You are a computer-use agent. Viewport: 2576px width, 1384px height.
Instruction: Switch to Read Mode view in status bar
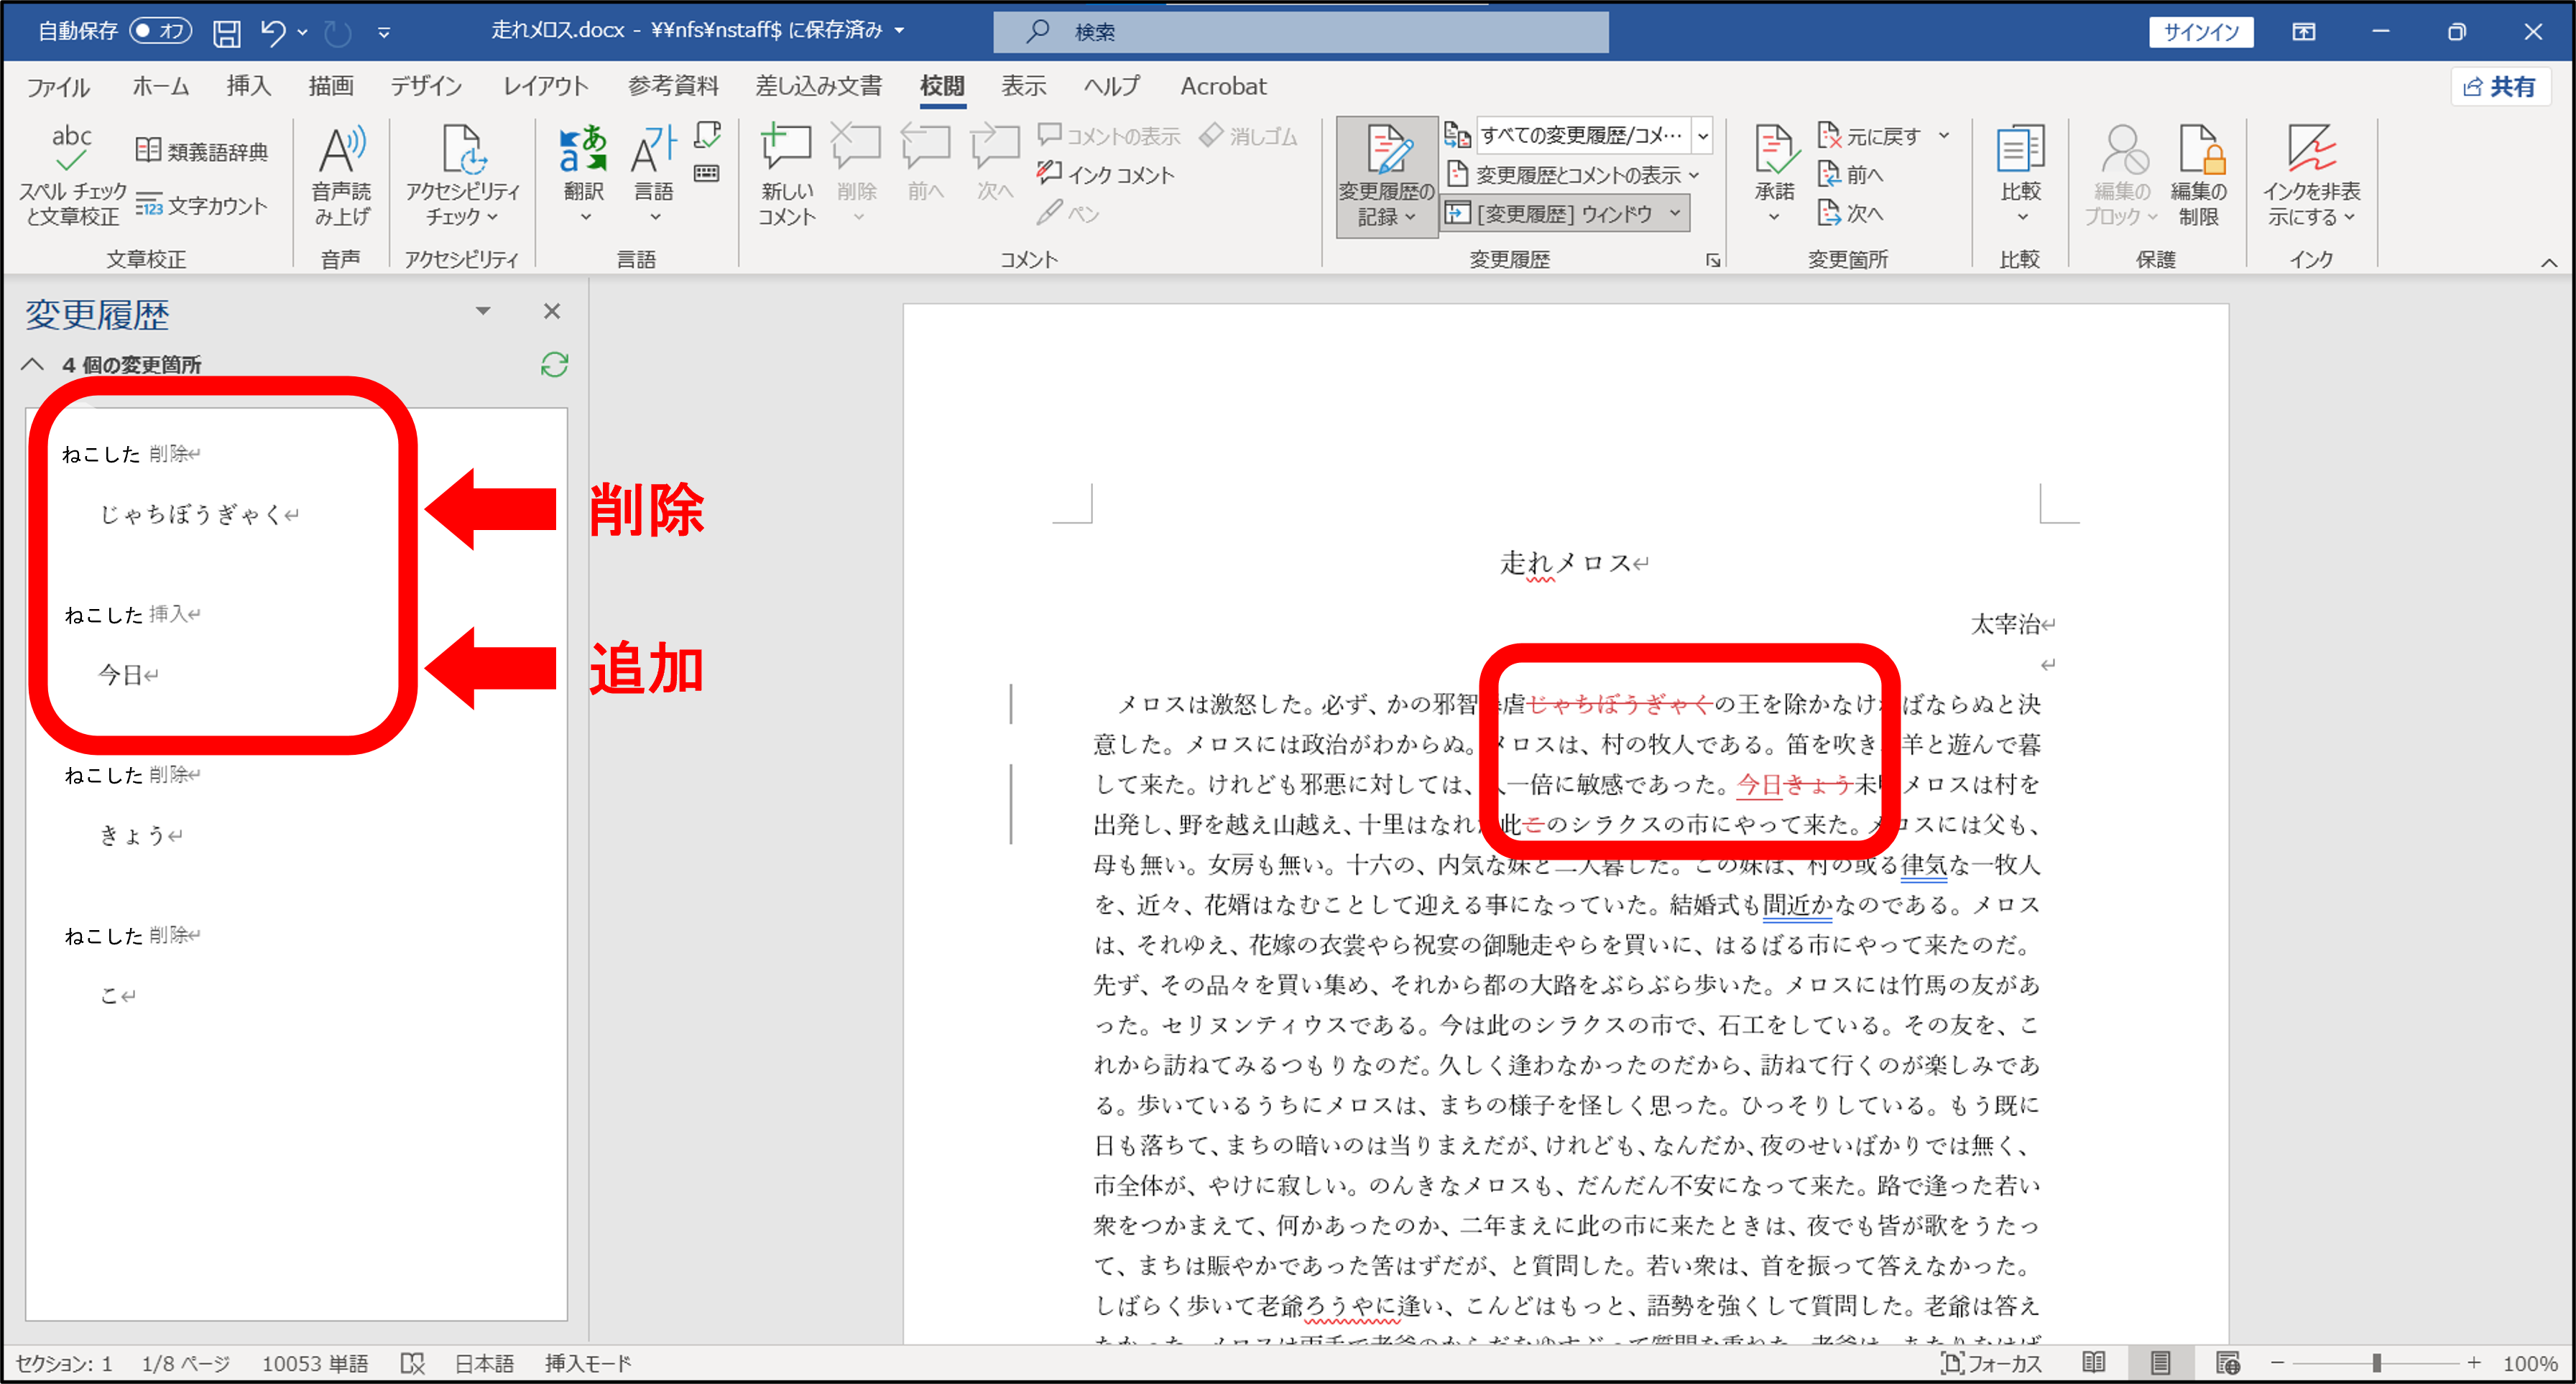pyautogui.click(x=2094, y=1362)
